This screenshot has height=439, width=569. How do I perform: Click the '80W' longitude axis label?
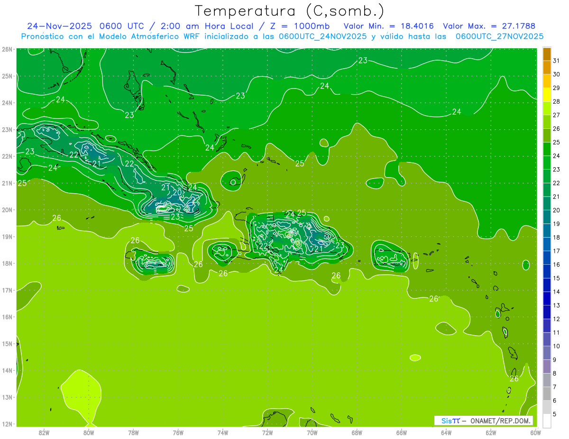coord(89,433)
